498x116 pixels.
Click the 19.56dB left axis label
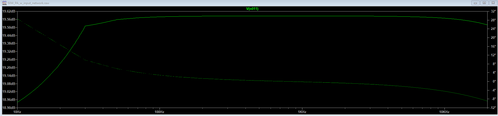tap(9, 19)
